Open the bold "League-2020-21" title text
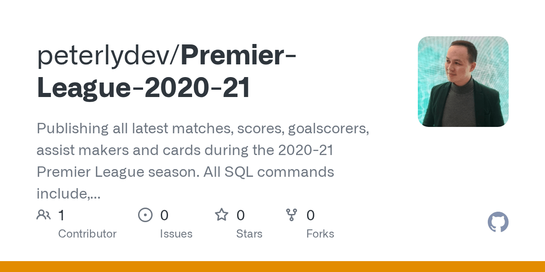The height and width of the screenshot is (272, 545). pos(144,87)
